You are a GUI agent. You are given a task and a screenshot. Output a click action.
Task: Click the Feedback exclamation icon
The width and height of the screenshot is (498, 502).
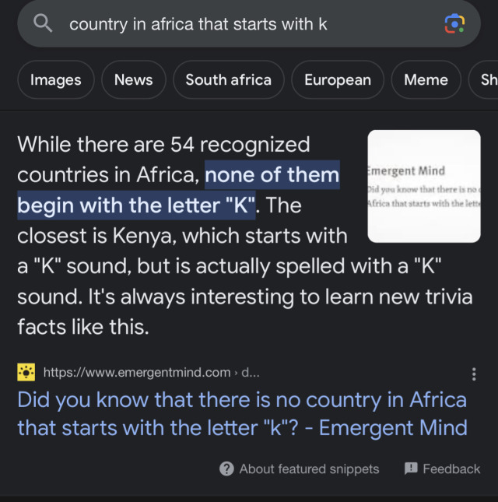[411, 469]
